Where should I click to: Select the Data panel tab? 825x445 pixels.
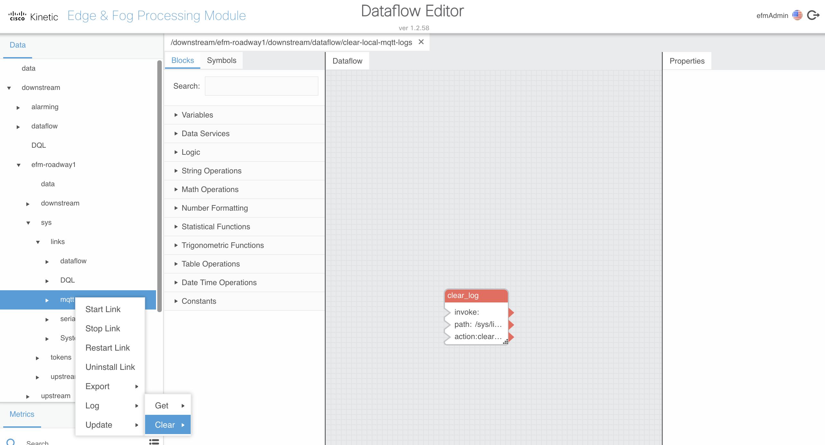18,45
